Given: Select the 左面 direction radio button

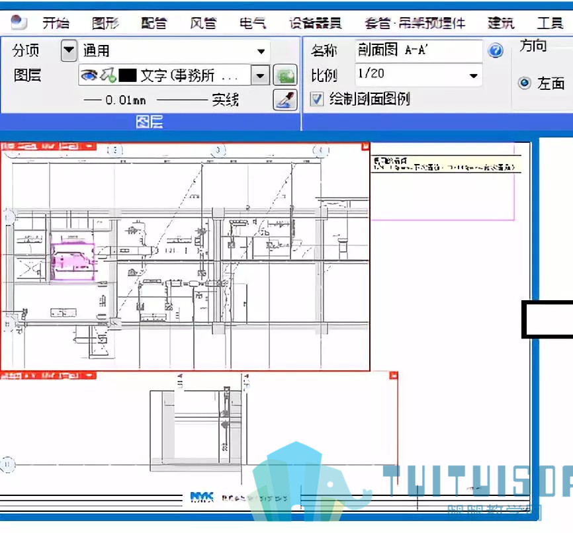Looking at the screenshot, I should 525,83.
